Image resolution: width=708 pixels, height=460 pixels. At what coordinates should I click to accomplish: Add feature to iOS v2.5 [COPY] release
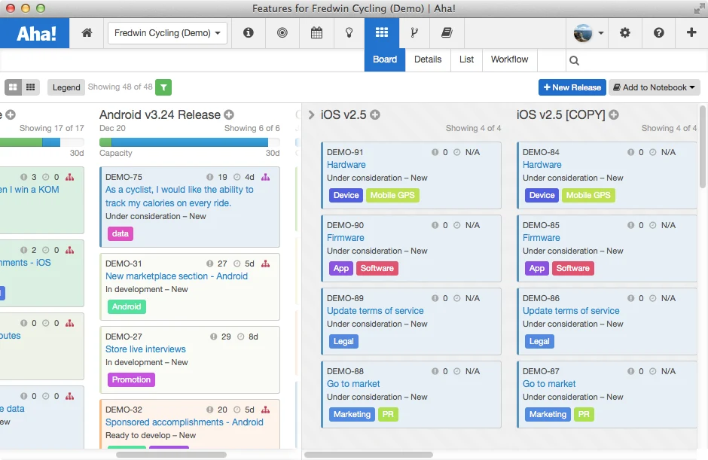click(614, 114)
